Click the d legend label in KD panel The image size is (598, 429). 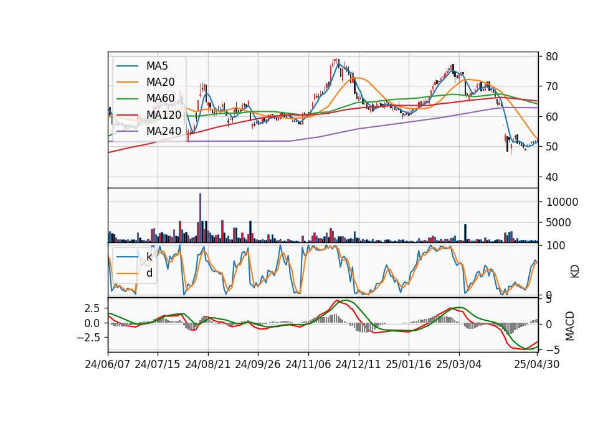tap(149, 273)
